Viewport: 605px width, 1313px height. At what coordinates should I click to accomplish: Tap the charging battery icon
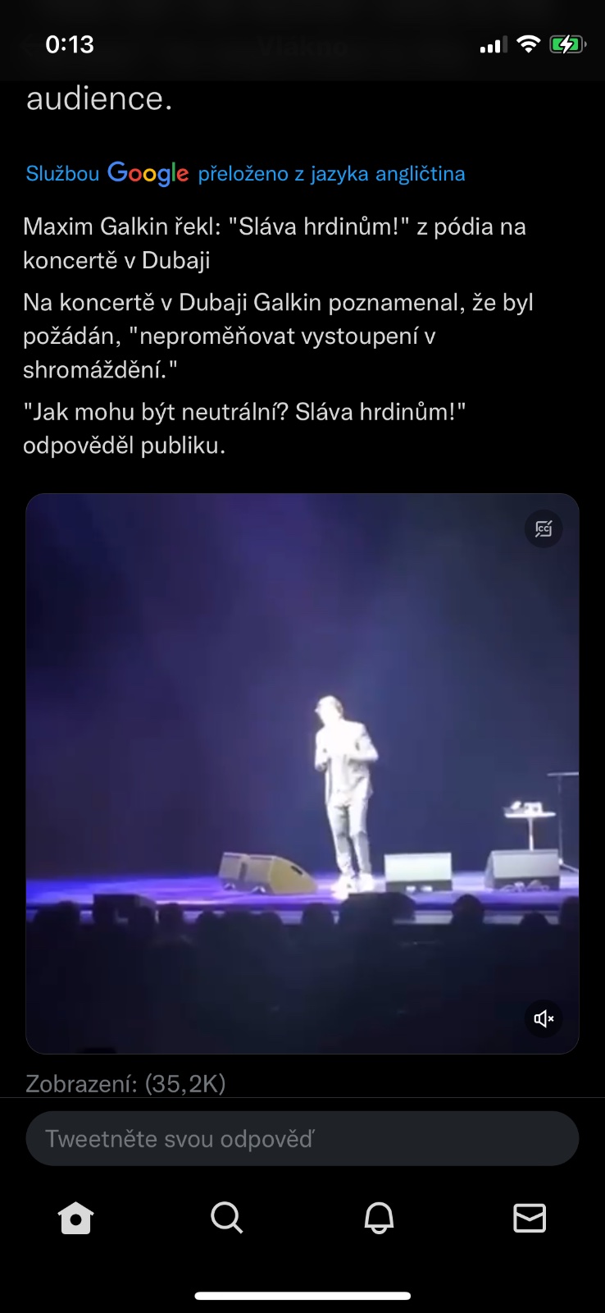click(x=567, y=44)
